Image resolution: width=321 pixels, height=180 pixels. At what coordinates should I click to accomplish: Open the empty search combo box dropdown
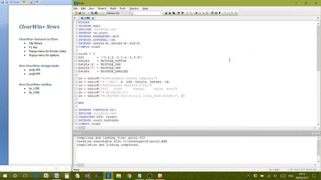(x=161, y=13)
